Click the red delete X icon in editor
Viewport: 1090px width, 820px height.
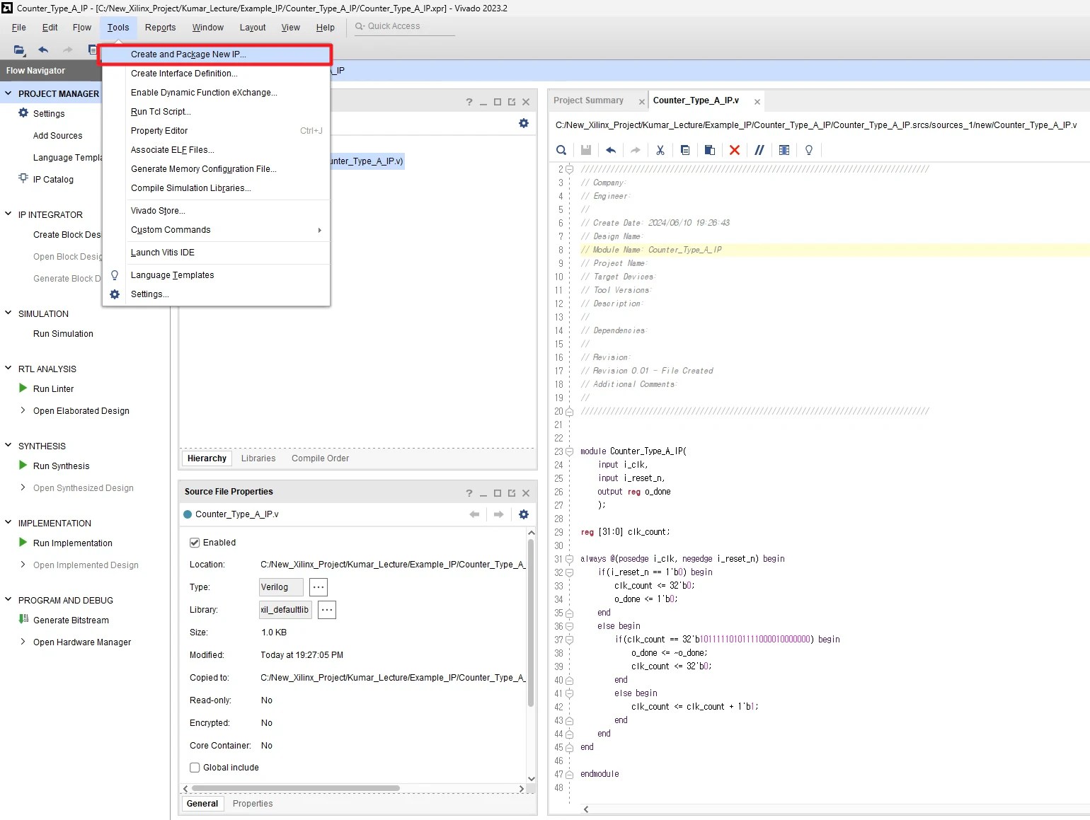pyautogui.click(x=735, y=150)
